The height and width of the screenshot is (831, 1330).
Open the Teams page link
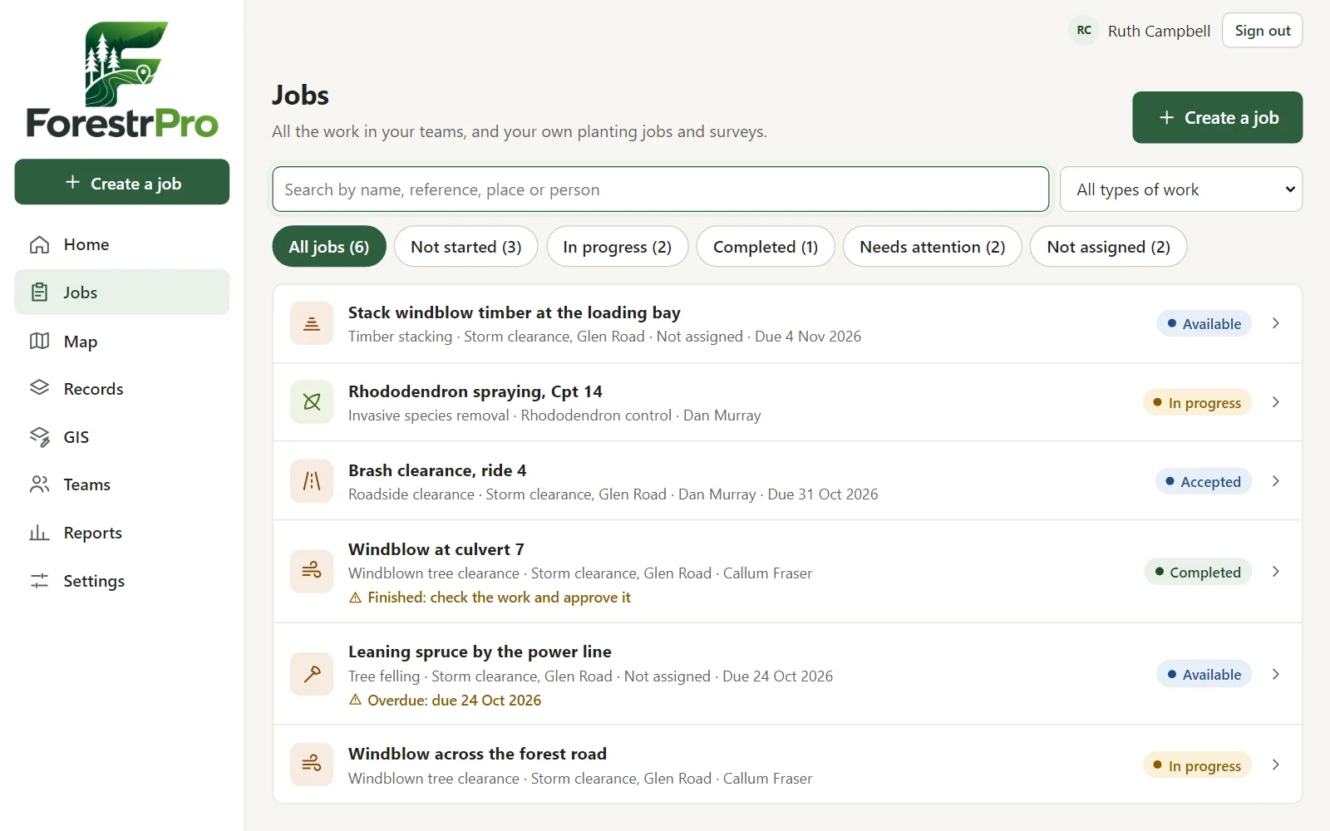122,484
